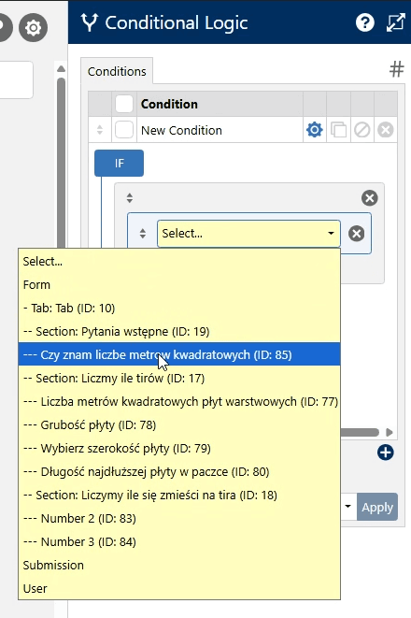The width and height of the screenshot is (411, 618).
Task: Open the gear settings icon in left toolbar
Action: (33, 28)
